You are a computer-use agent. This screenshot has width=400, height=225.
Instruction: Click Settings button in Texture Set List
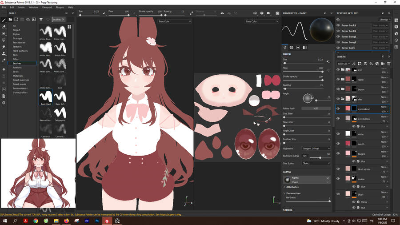click(x=384, y=20)
